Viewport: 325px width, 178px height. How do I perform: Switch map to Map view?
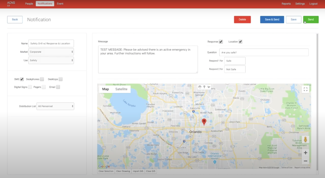pyautogui.click(x=106, y=89)
